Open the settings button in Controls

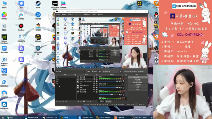pos(138,87)
